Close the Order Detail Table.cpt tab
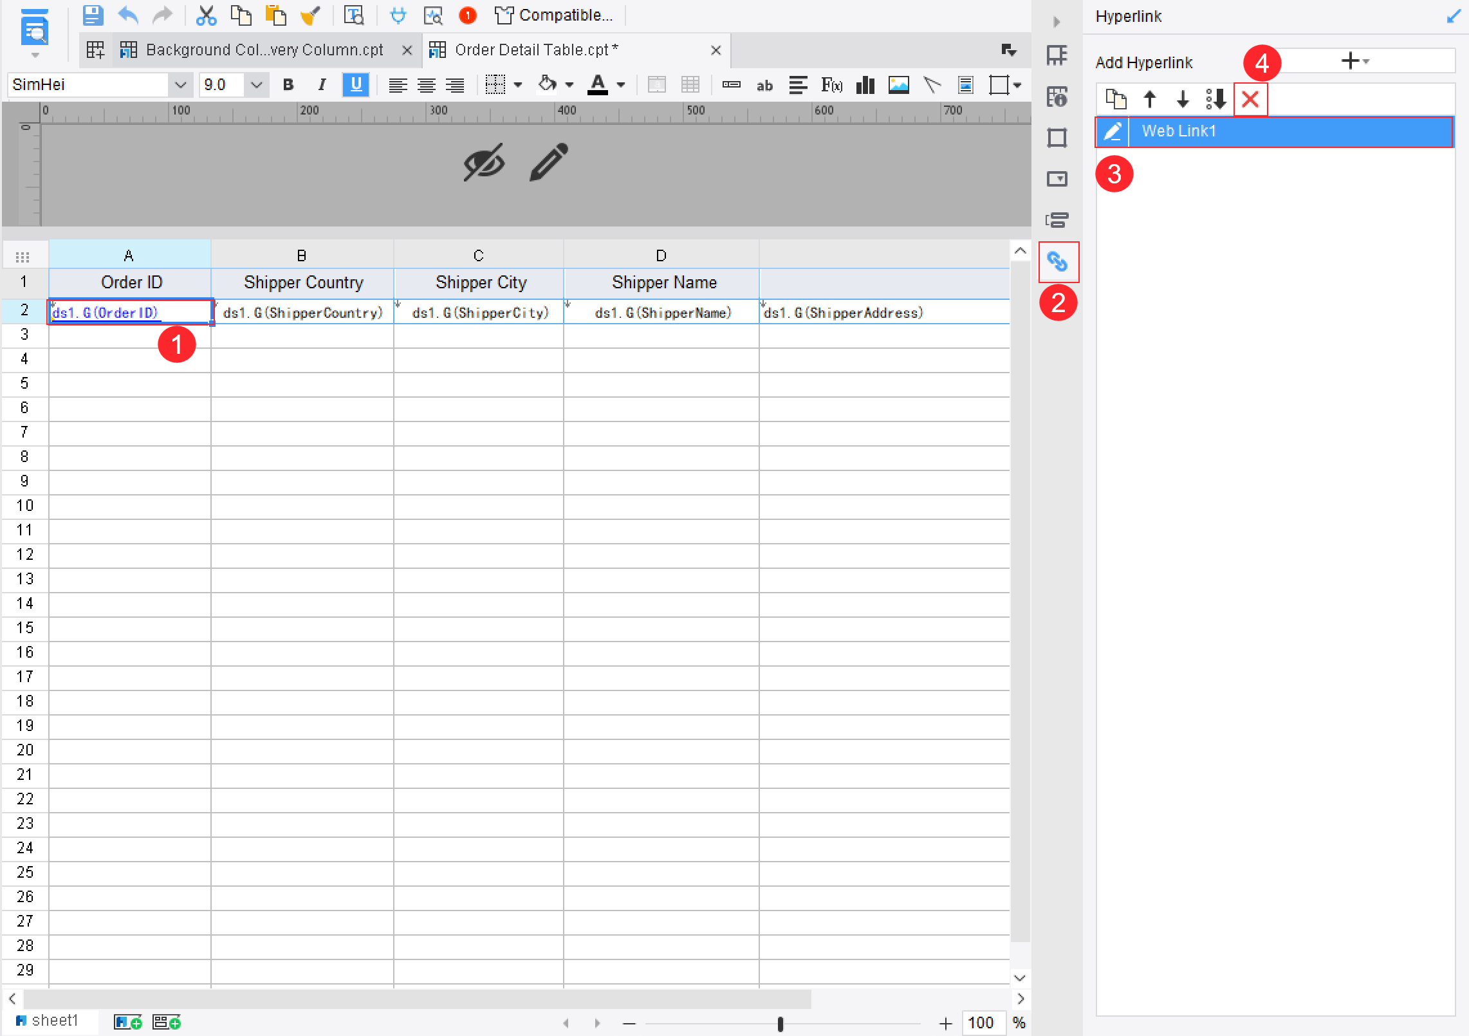 coord(716,50)
